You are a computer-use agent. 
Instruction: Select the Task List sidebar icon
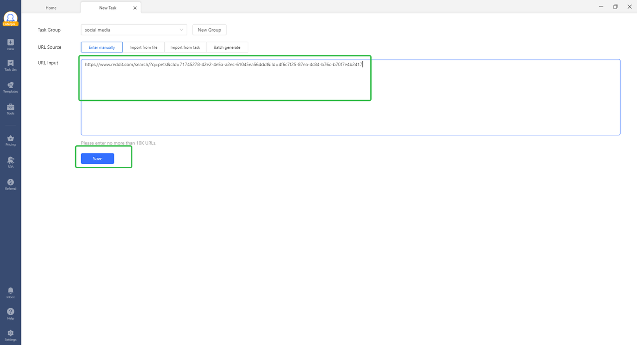click(x=10, y=66)
